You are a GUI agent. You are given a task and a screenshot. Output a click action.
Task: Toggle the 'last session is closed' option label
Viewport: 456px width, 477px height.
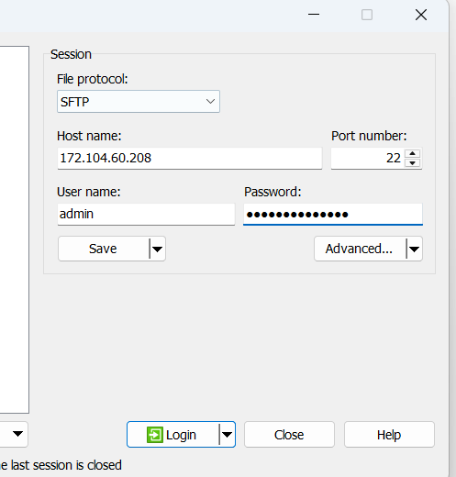[61, 465]
